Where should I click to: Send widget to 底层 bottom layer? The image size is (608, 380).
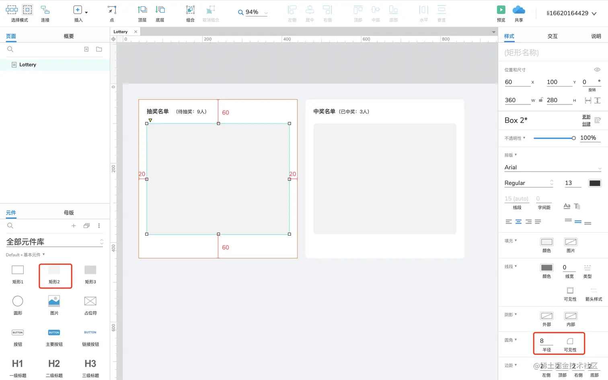tap(160, 13)
